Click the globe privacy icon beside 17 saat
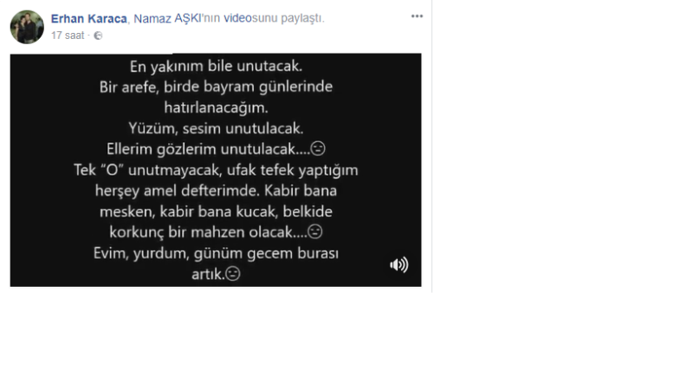This screenshot has width=693, height=389. pyautogui.click(x=98, y=36)
